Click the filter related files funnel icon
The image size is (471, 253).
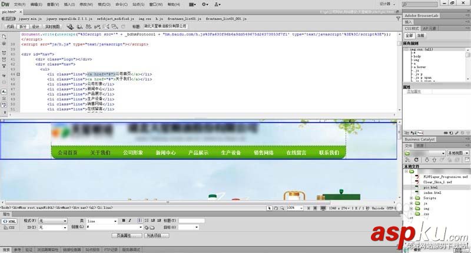click(x=399, y=19)
